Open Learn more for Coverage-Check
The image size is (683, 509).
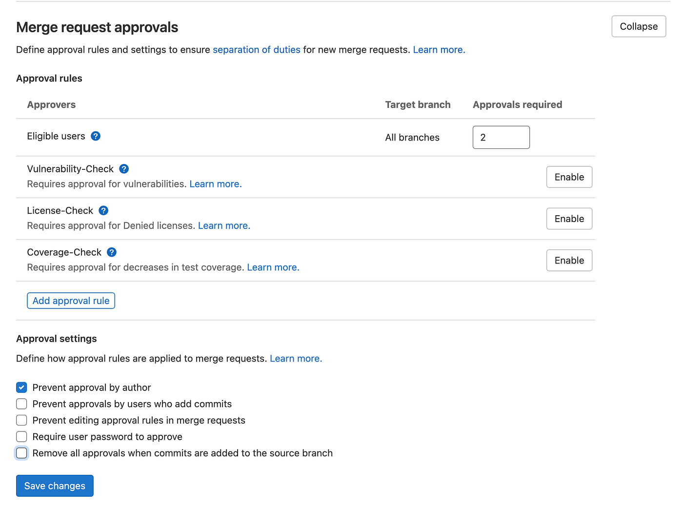click(x=272, y=267)
